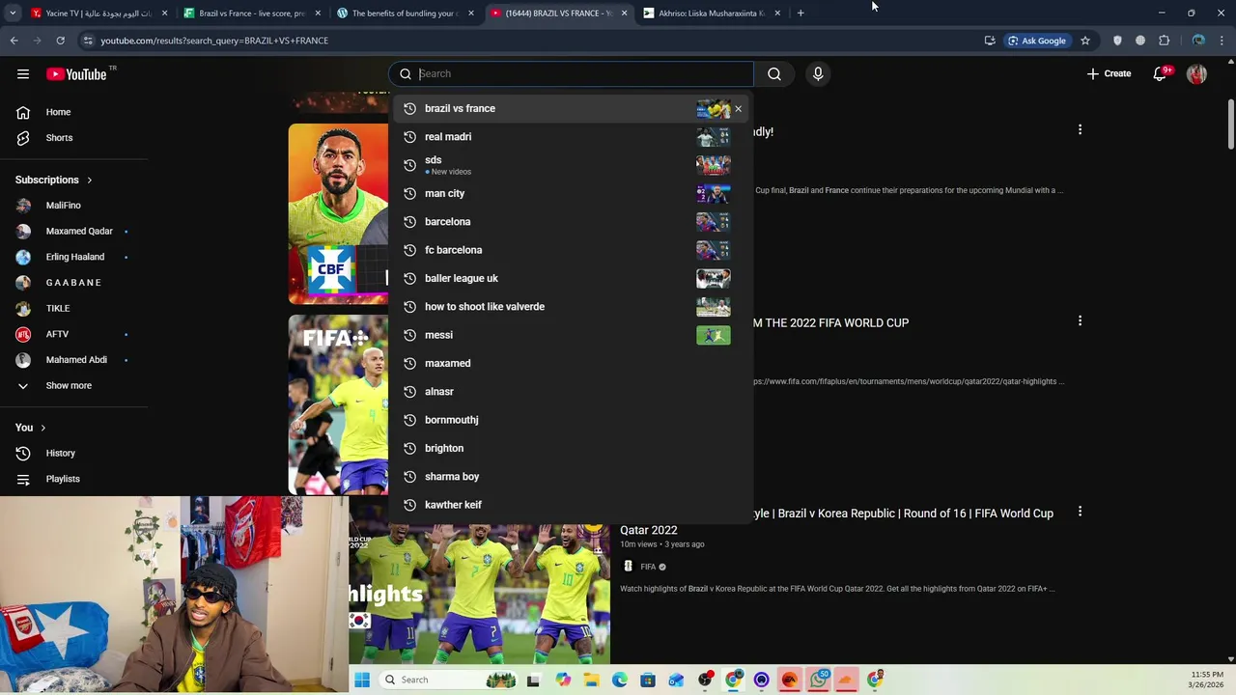Select 'sds' suggestion with new videos
Screen dimensions: 1236x695
[x=570, y=165]
